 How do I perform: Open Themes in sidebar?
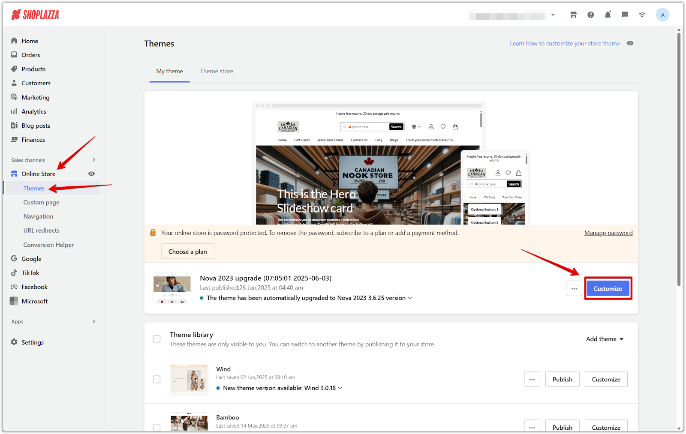(34, 188)
